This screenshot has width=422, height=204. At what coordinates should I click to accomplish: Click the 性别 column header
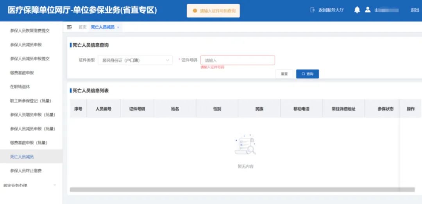[217, 109]
